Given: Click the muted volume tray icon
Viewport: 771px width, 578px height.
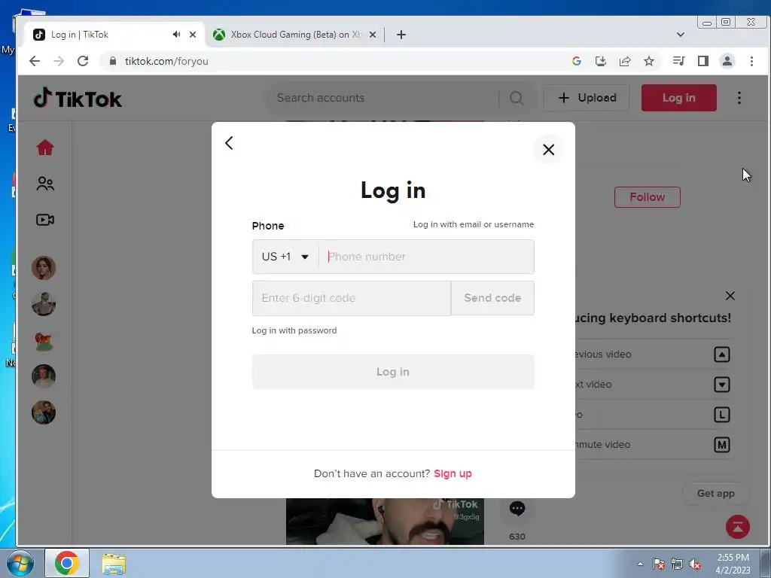Looking at the screenshot, I should pos(695,564).
